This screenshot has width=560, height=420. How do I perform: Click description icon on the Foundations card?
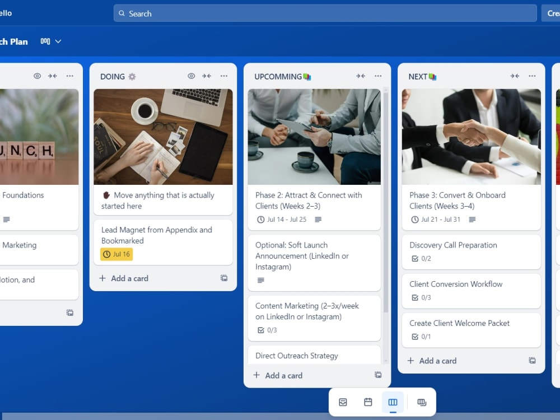(x=6, y=220)
